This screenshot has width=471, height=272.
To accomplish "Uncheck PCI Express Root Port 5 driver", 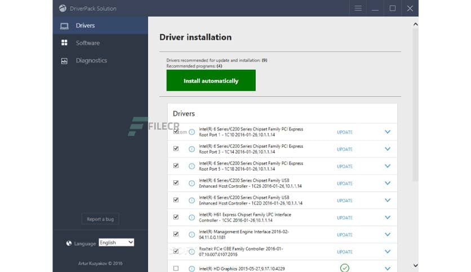I will click(176, 166).
